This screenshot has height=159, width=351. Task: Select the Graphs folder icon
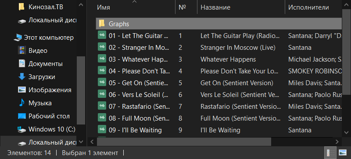pyautogui.click(x=102, y=24)
